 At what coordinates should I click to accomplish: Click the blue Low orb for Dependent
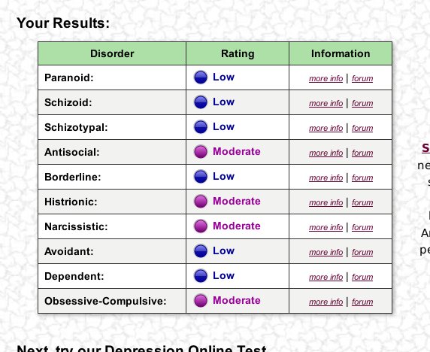pos(201,276)
